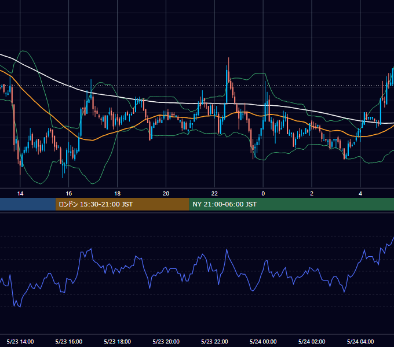Click the blue session bar before ロンドン

[28, 204]
